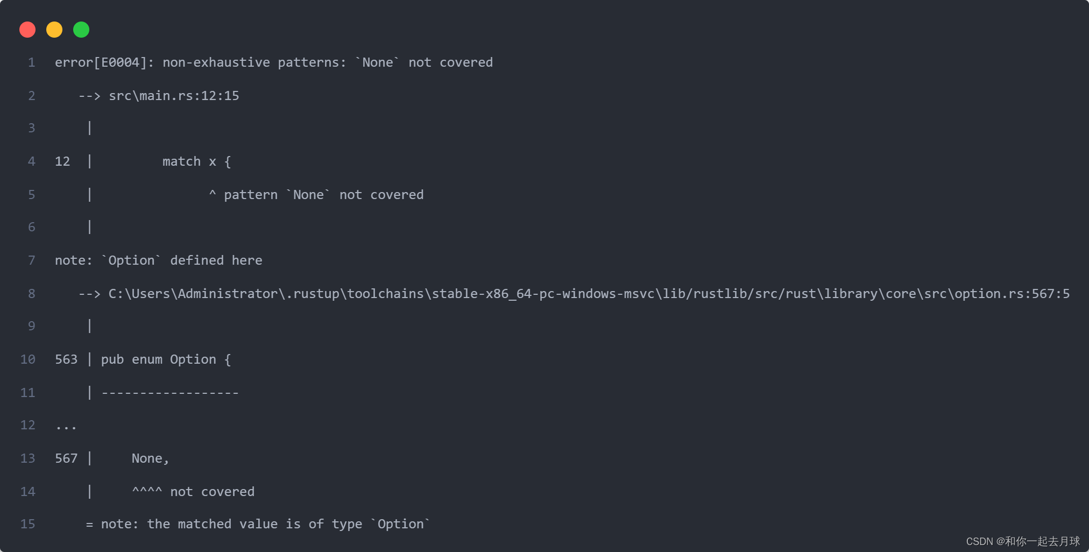
Task: Select line number 4 in gutter
Action: pos(32,161)
